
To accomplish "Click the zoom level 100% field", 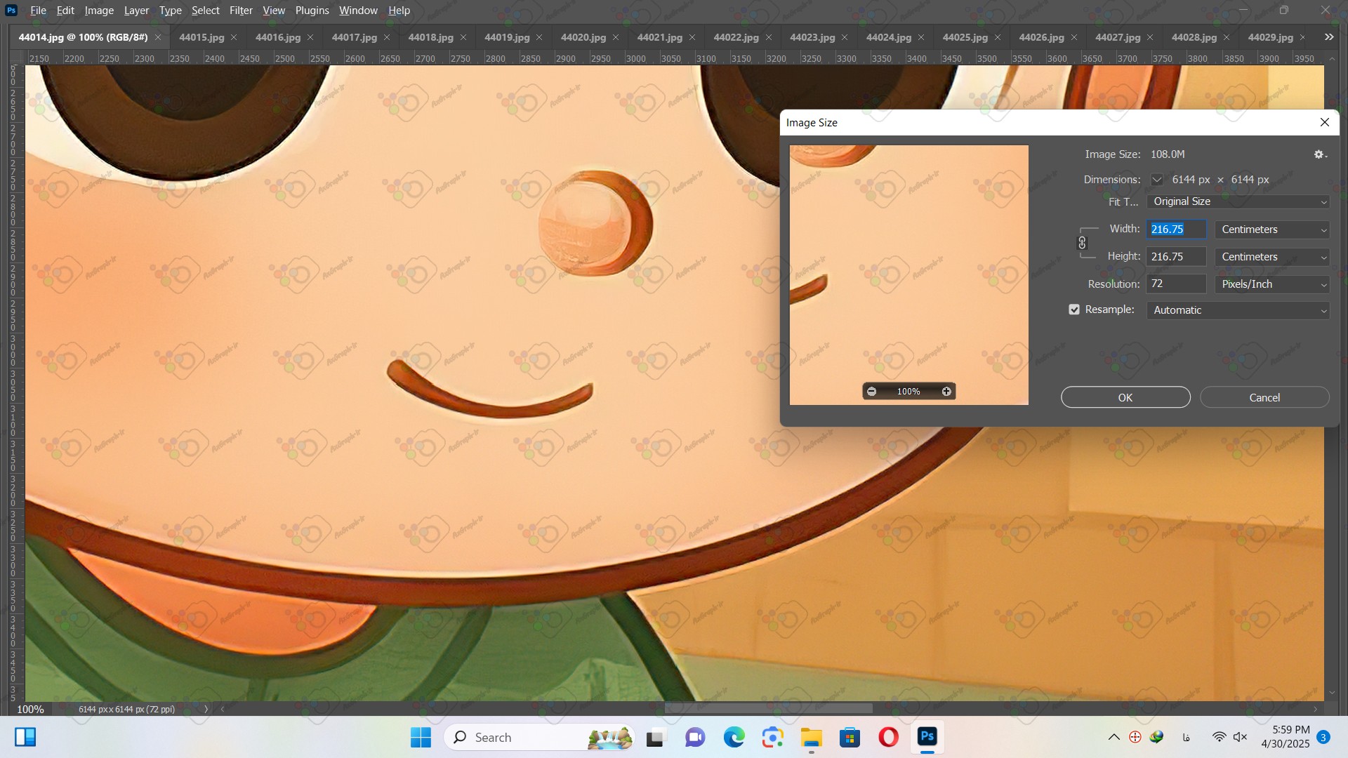I will pos(30,710).
